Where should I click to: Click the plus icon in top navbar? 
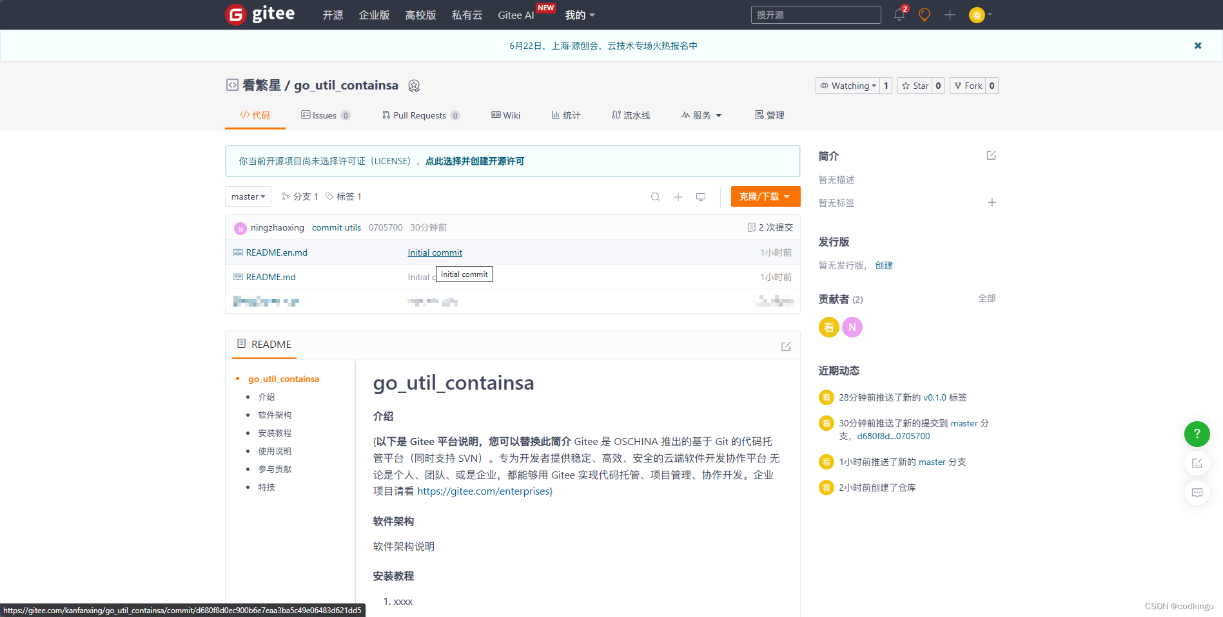coord(950,15)
